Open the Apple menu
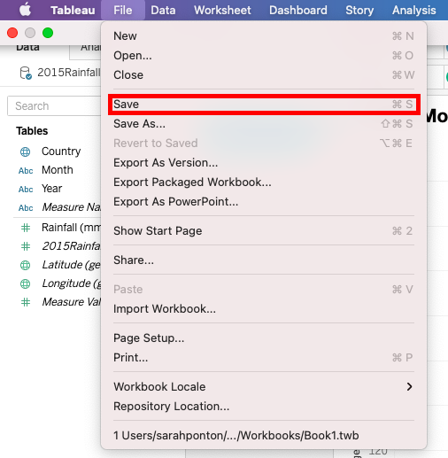448x458 pixels. pyautogui.click(x=25, y=10)
